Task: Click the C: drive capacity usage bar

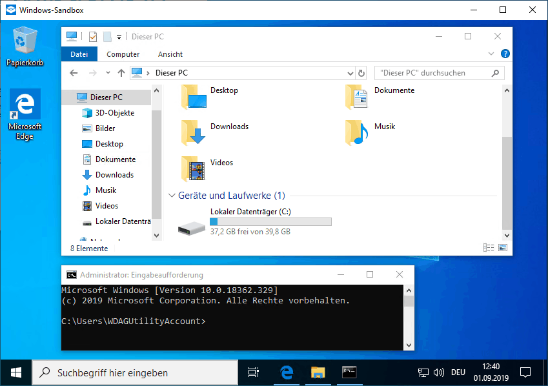Action: coord(270,221)
